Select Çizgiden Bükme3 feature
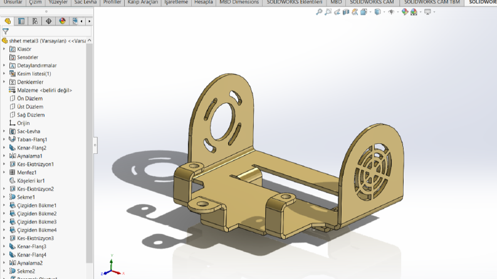The height and width of the screenshot is (279, 497). (37, 221)
